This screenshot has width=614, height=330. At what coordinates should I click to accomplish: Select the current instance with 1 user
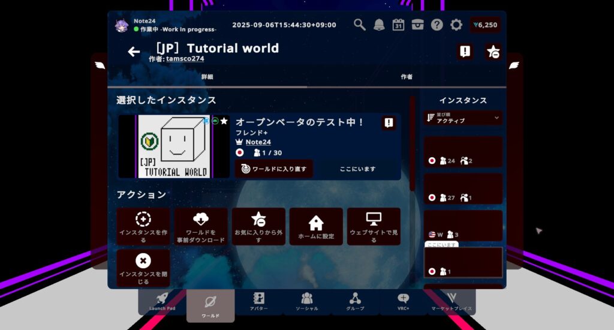pyautogui.click(x=463, y=263)
